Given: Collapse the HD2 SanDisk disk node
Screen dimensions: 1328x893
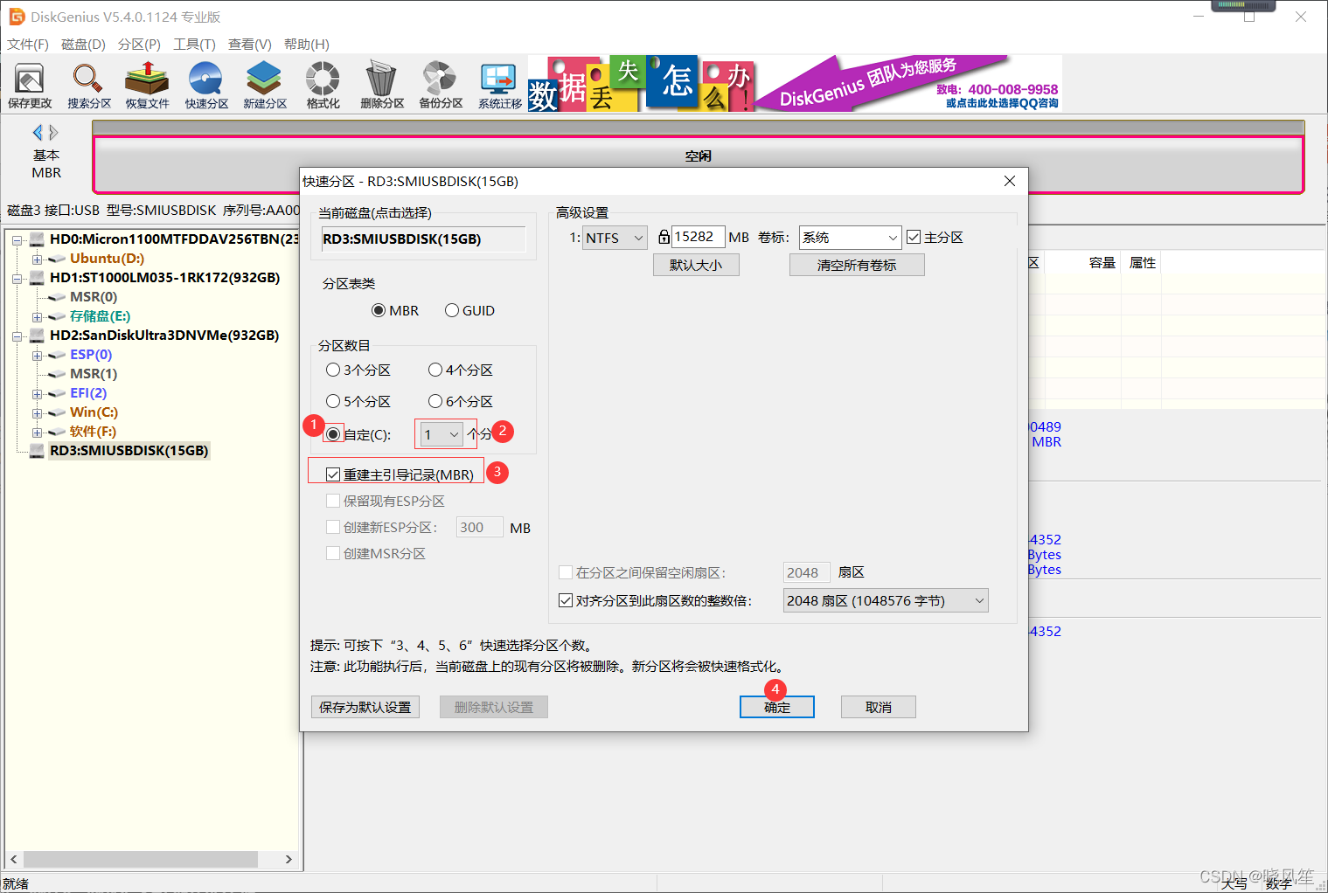Looking at the screenshot, I should pos(17,336).
